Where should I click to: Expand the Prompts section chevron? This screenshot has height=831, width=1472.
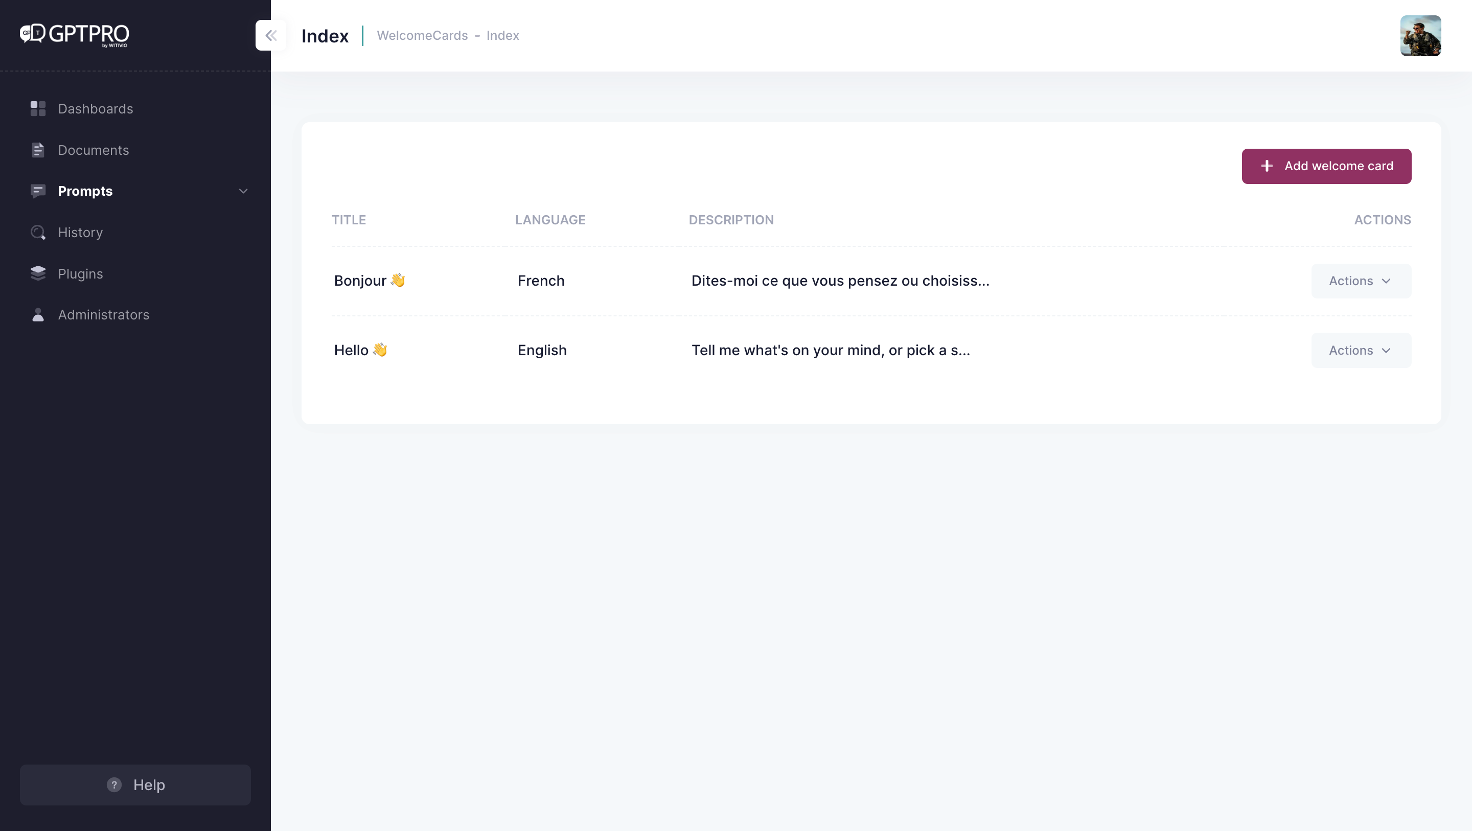tap(243, 191)
